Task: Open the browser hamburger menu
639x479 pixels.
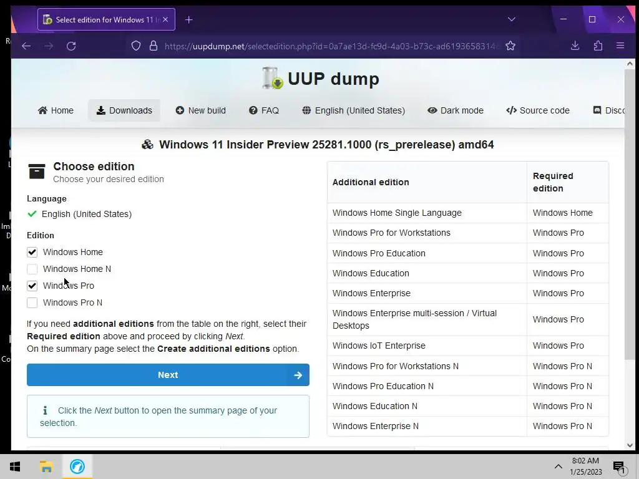Action: pos(620,46)
